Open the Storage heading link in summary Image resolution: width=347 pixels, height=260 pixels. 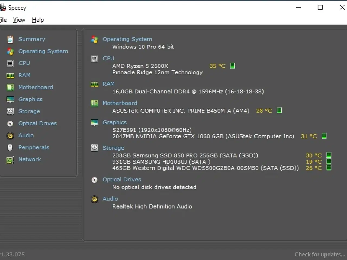pos(113,148)
